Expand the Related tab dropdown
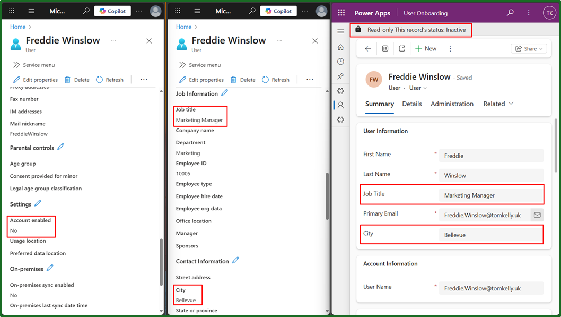561x317 pixels. click(x=498, y=104)
